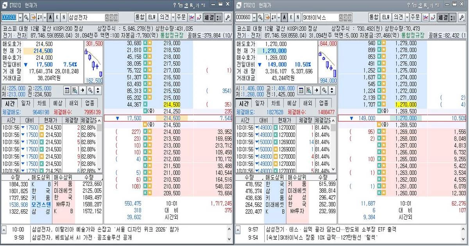Toggle the A market filter in Samsung window
The width and height of the screenshot is (469, 246).
[50, 18]
